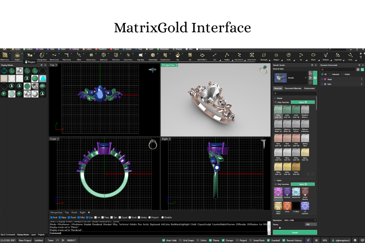Switch to the Document Materials tab

click(x=293, y=88)
